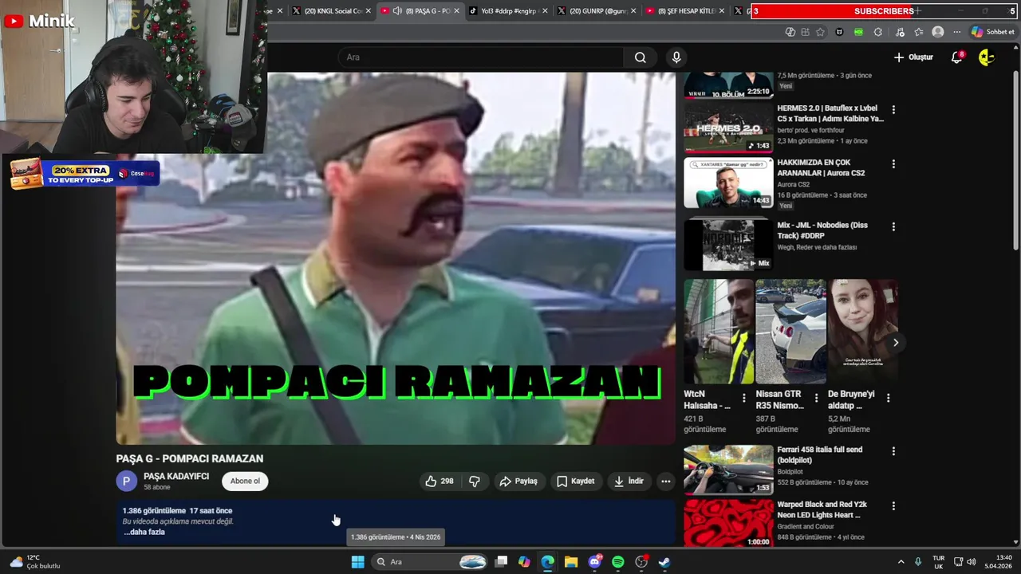The height and width of the screenshot is (574, 1021).
Task: Share the video using Paylaş
Action: coord(518,481)
